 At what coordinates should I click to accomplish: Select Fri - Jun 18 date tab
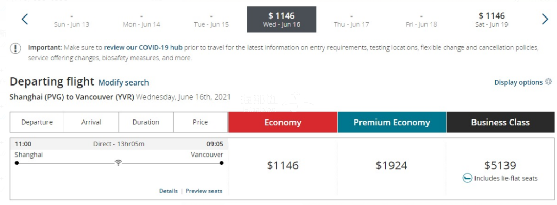pyautogui.click(x=421, y=20)
